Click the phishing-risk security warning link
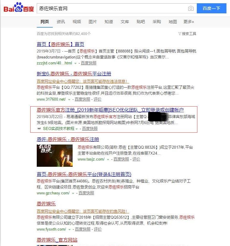The width and height of the screenshot is (230, 246). (83, 211)
